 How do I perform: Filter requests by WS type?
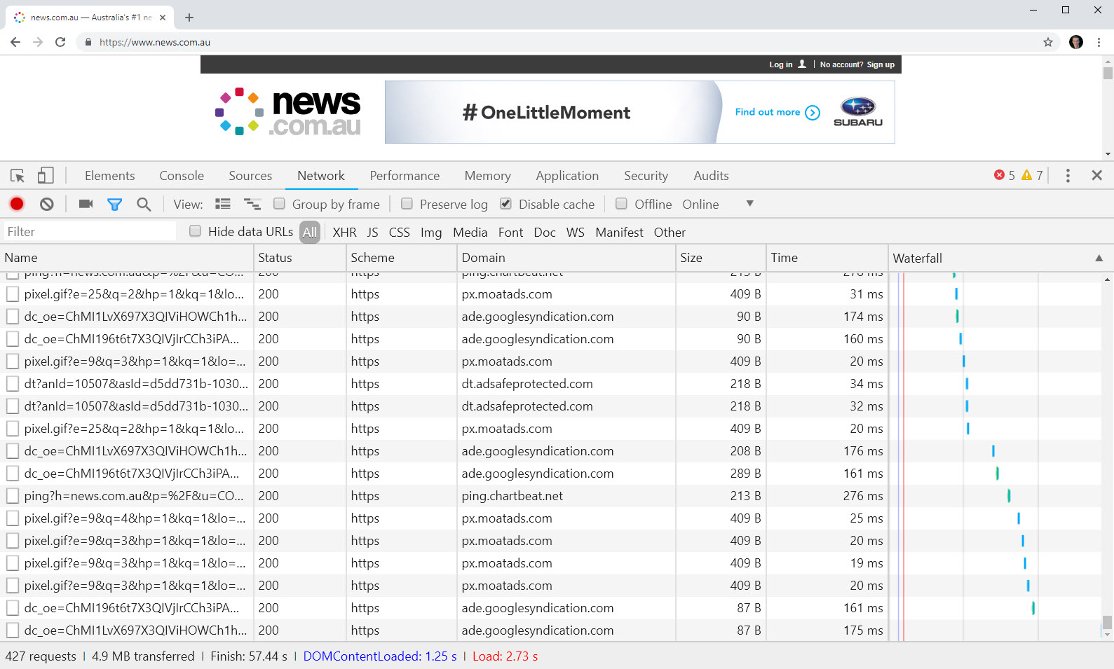(575, 233)
